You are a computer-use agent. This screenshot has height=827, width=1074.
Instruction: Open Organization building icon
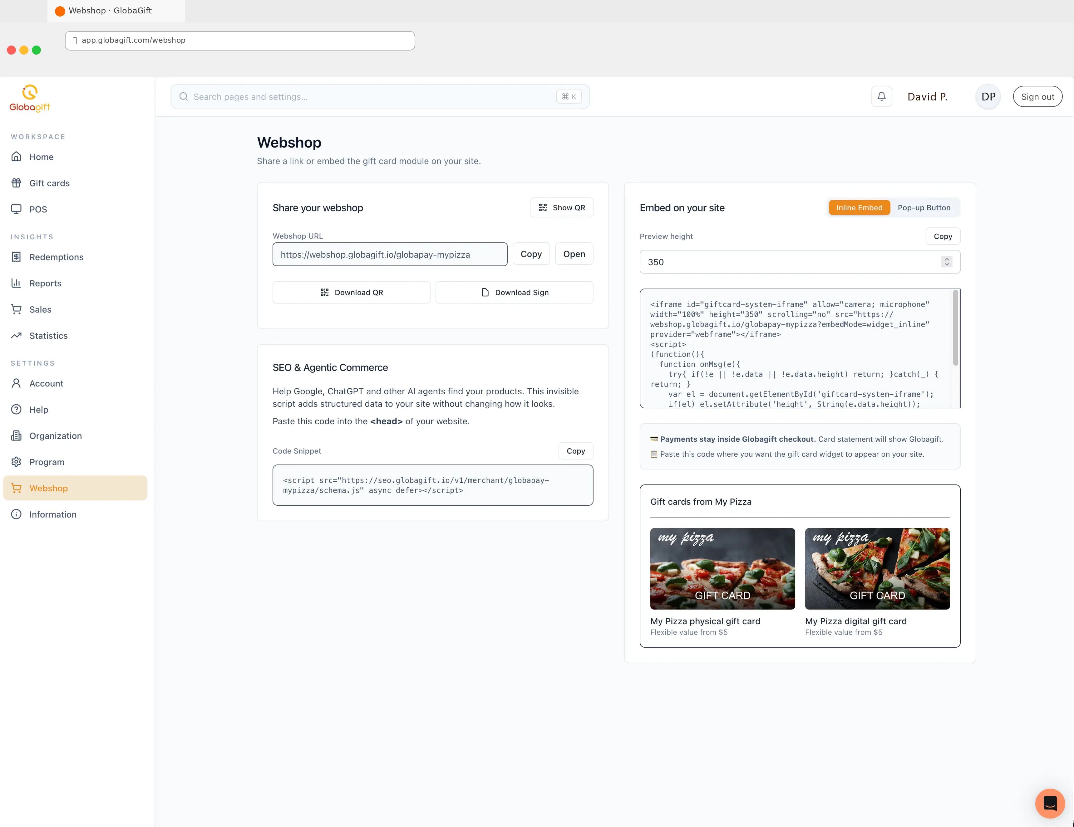[x=16, y=436]
